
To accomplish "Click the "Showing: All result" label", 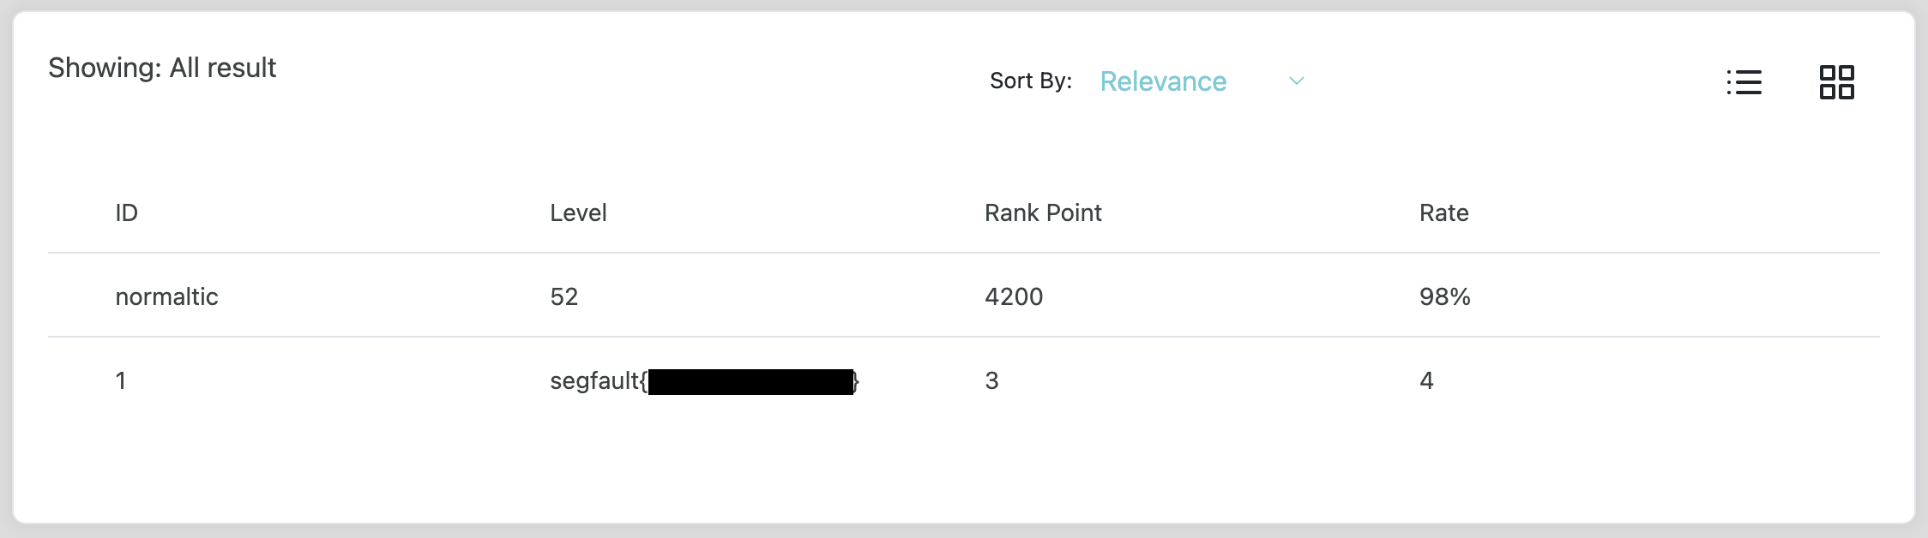I will (162, 68).
